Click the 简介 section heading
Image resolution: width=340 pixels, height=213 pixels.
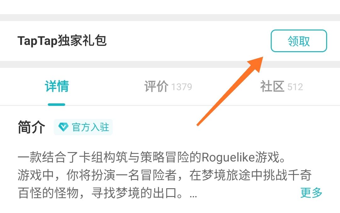click(x=31, y=127)
